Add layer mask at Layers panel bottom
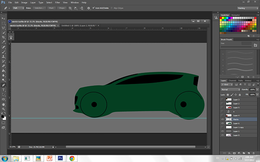 pos(234,153)
